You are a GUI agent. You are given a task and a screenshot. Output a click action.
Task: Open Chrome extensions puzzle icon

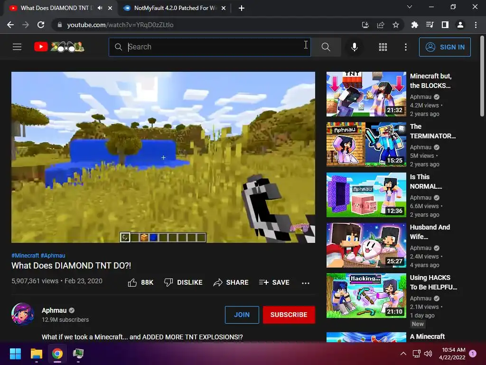[414, 25]
